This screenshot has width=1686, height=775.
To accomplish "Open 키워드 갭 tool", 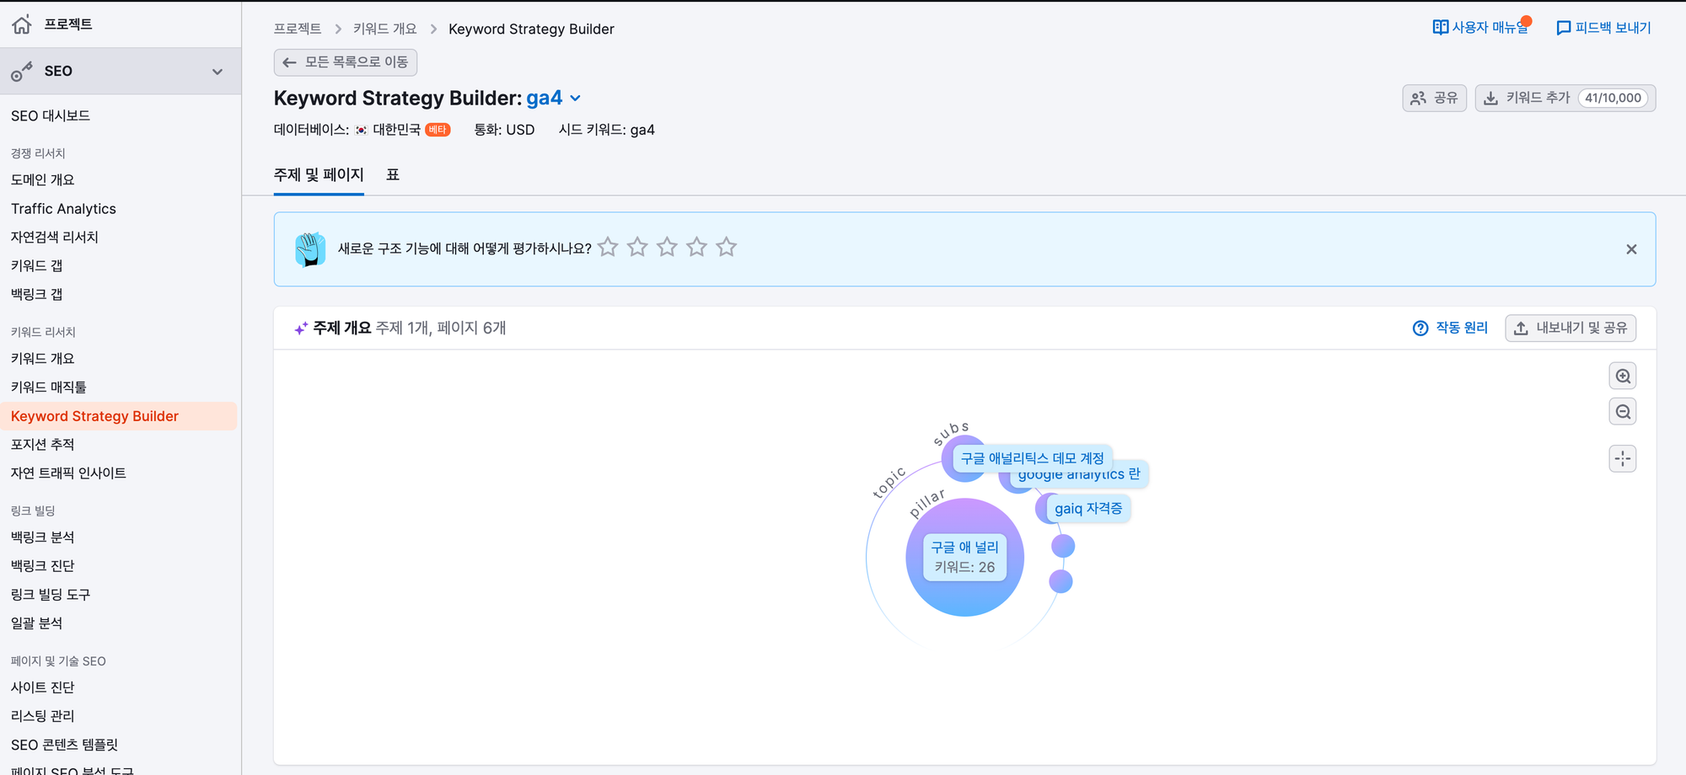I will click(37, 266).
